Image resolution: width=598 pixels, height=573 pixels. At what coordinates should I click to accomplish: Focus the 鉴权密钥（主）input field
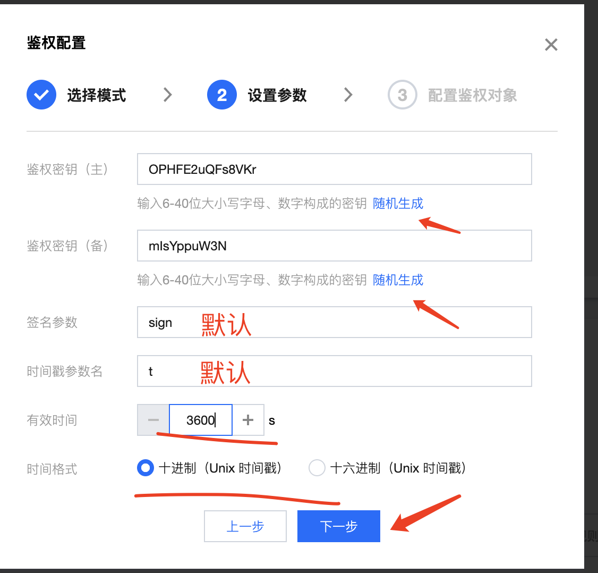point(335,169)
